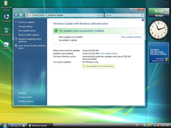Screen dimensions: 171x128
Task: Click Windows Update taskbar button
Action: click(x=40, y=126)
